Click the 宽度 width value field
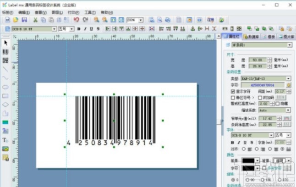 258,60
